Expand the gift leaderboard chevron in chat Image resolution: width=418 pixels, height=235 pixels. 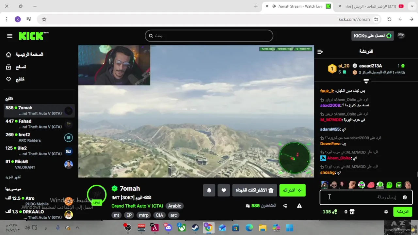point(366,81)
